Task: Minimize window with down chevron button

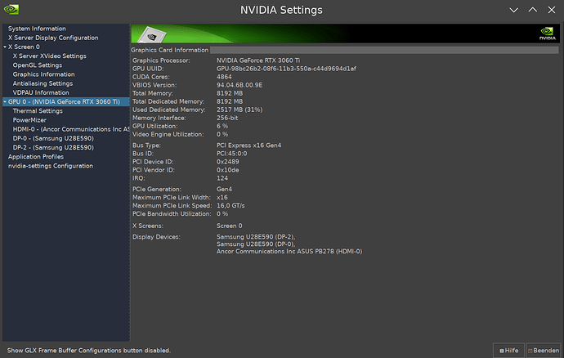Action: (x=513, y=10)
